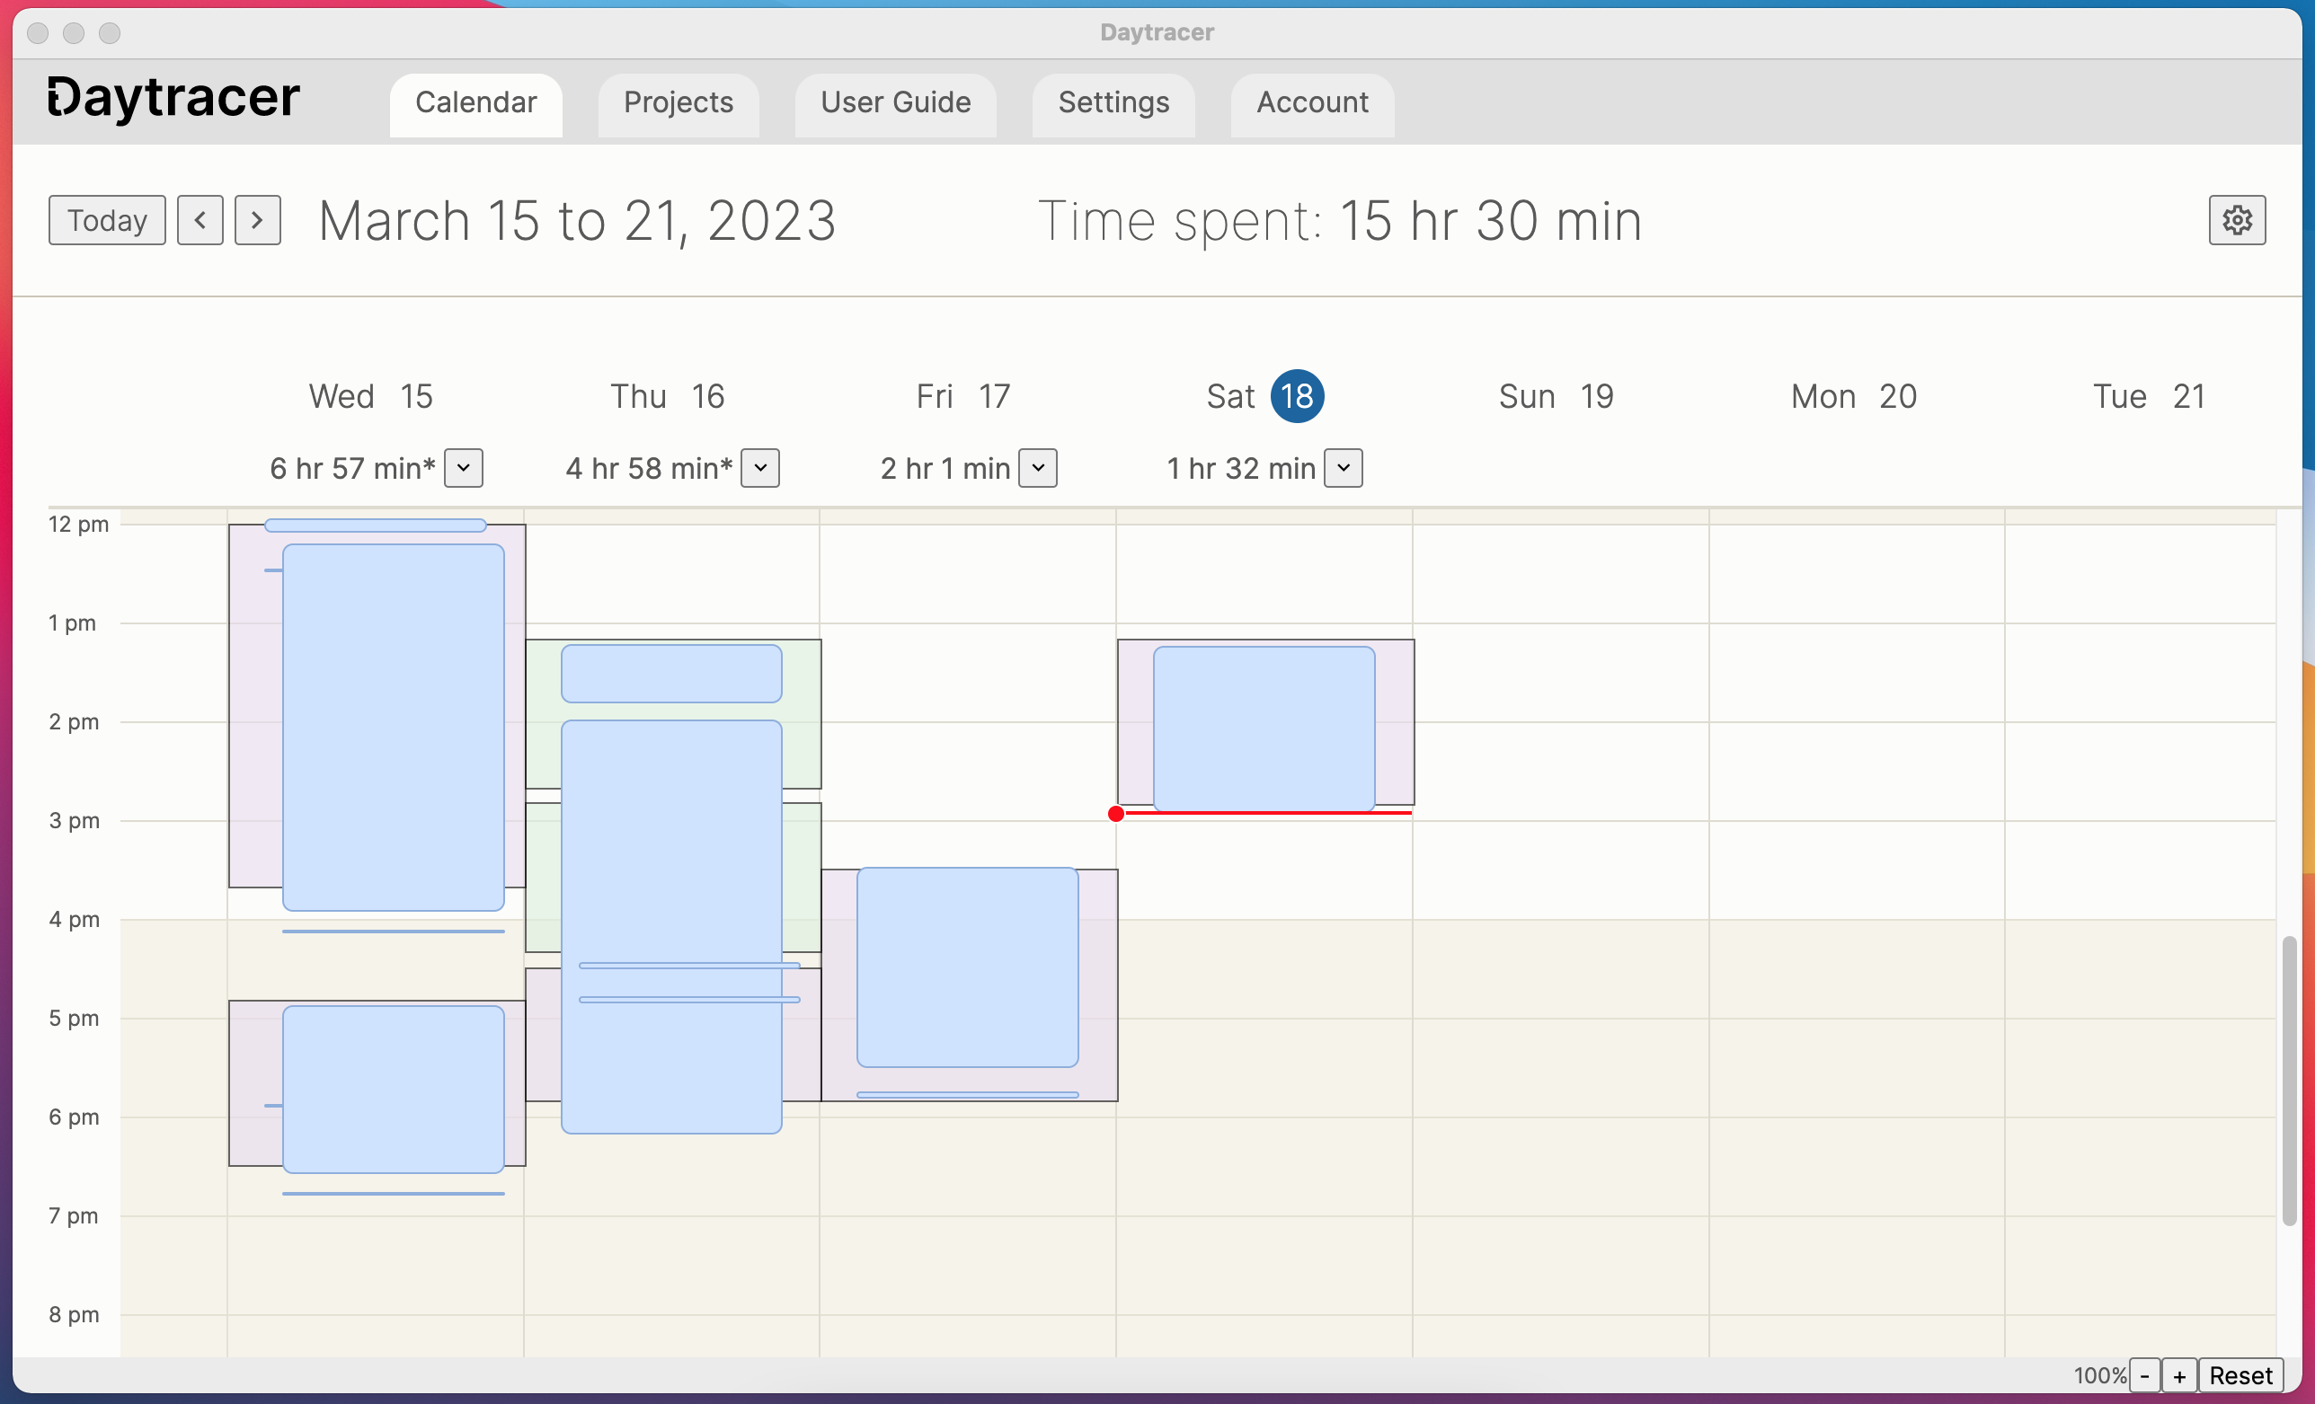The height and width of the screenshot is (1404, 2315).
Task: Switch to the Calendar tab
Action: (476, 103)
